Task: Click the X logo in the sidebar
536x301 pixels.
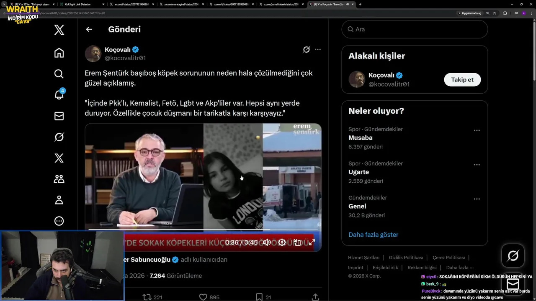Action: pyautogui.click(x=59, y=30)
